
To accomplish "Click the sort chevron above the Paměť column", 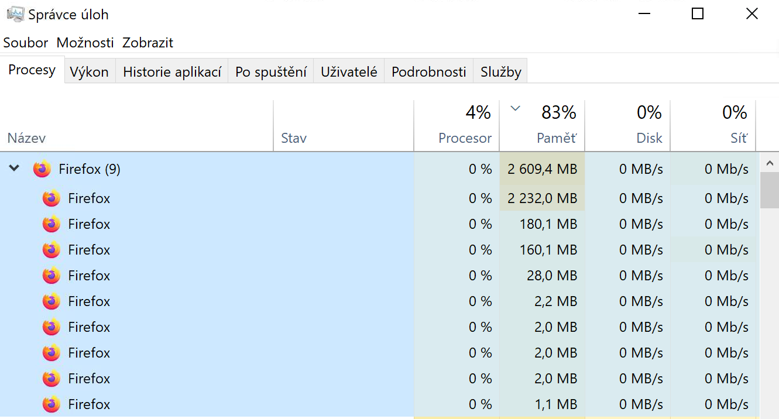I will tap(514, 108).
